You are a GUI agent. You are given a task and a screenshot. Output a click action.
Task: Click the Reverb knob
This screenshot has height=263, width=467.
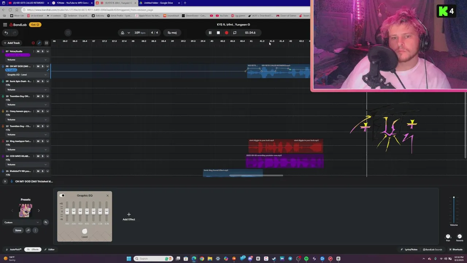460,236
